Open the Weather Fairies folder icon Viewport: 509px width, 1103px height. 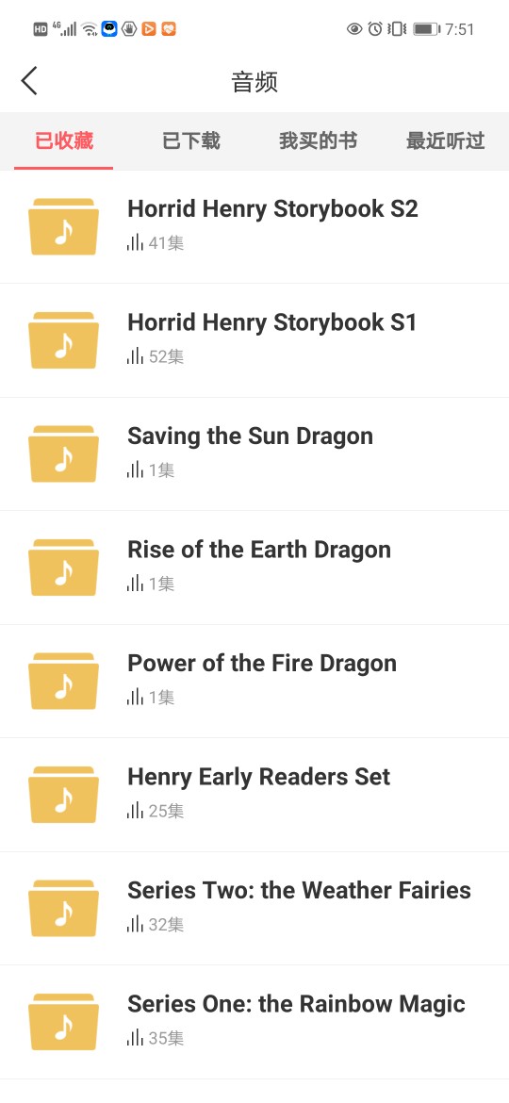pyautogui.click(x=63, y=908)
